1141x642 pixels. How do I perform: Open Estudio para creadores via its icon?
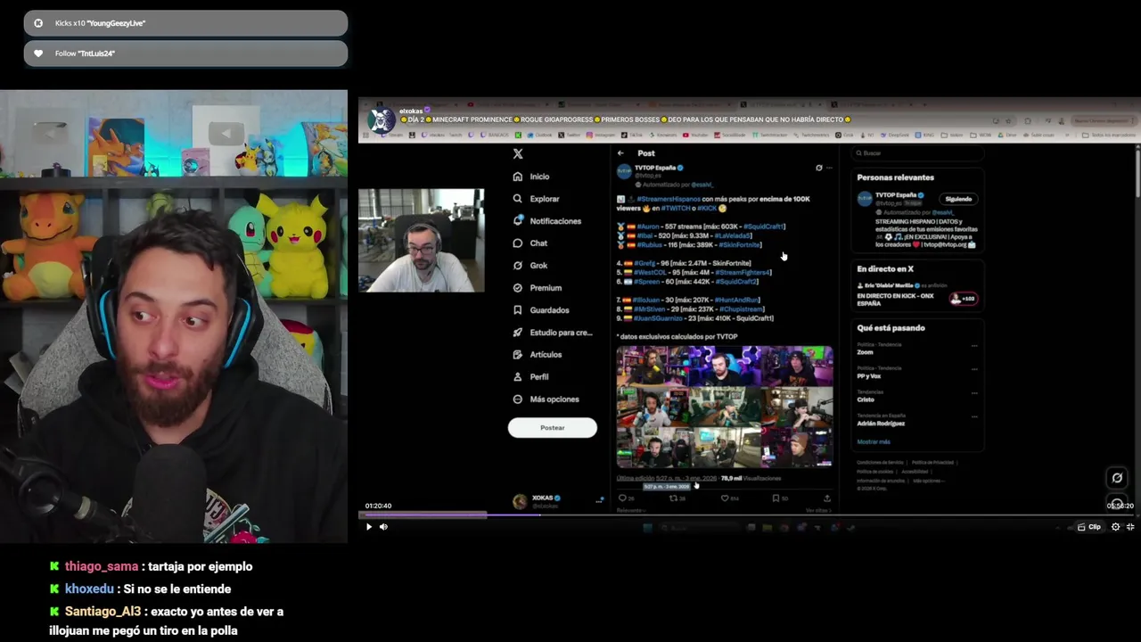click(518, 332)
